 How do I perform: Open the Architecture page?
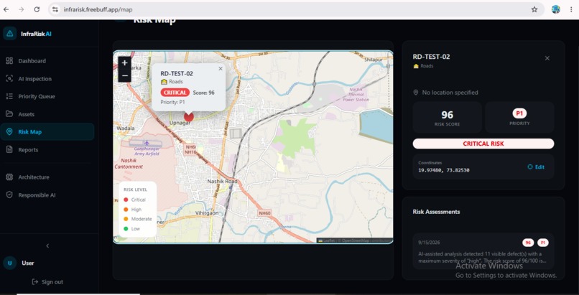[x=47, y=177]
